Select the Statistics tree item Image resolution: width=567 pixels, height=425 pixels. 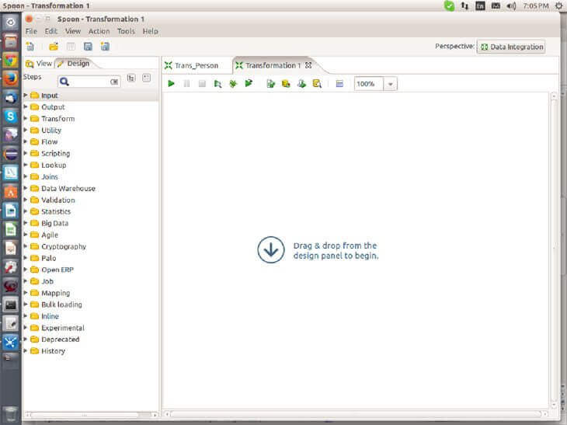click(56, 211)
